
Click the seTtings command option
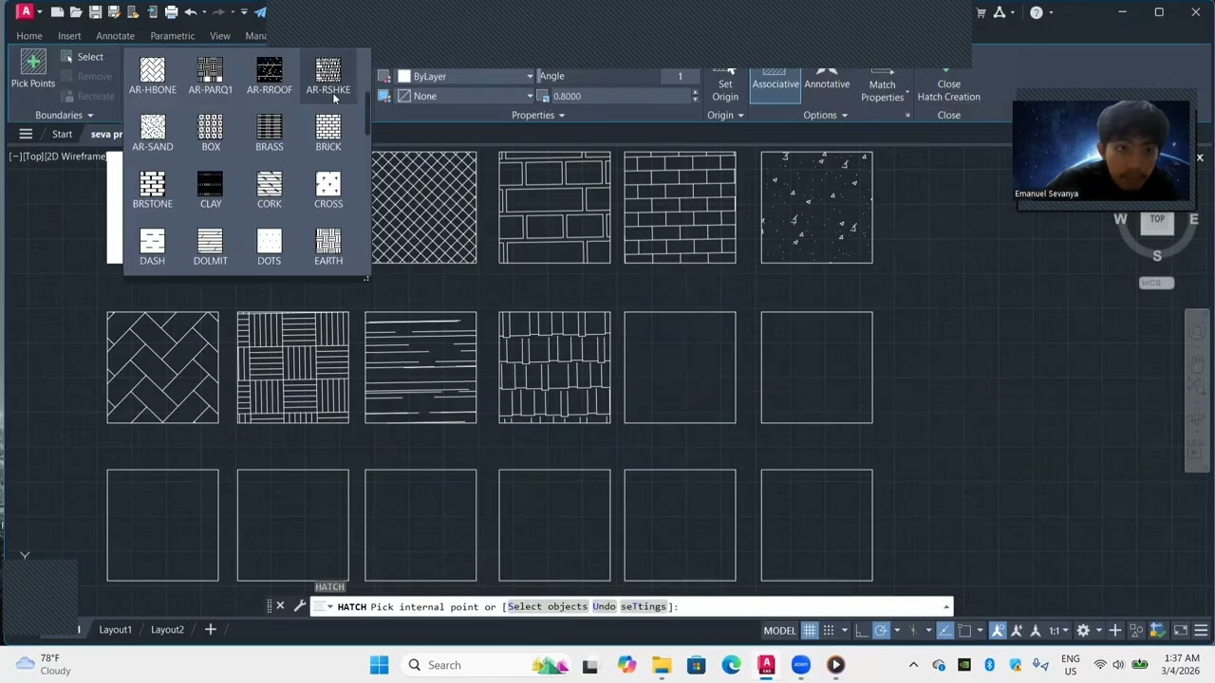click(644, 607)
